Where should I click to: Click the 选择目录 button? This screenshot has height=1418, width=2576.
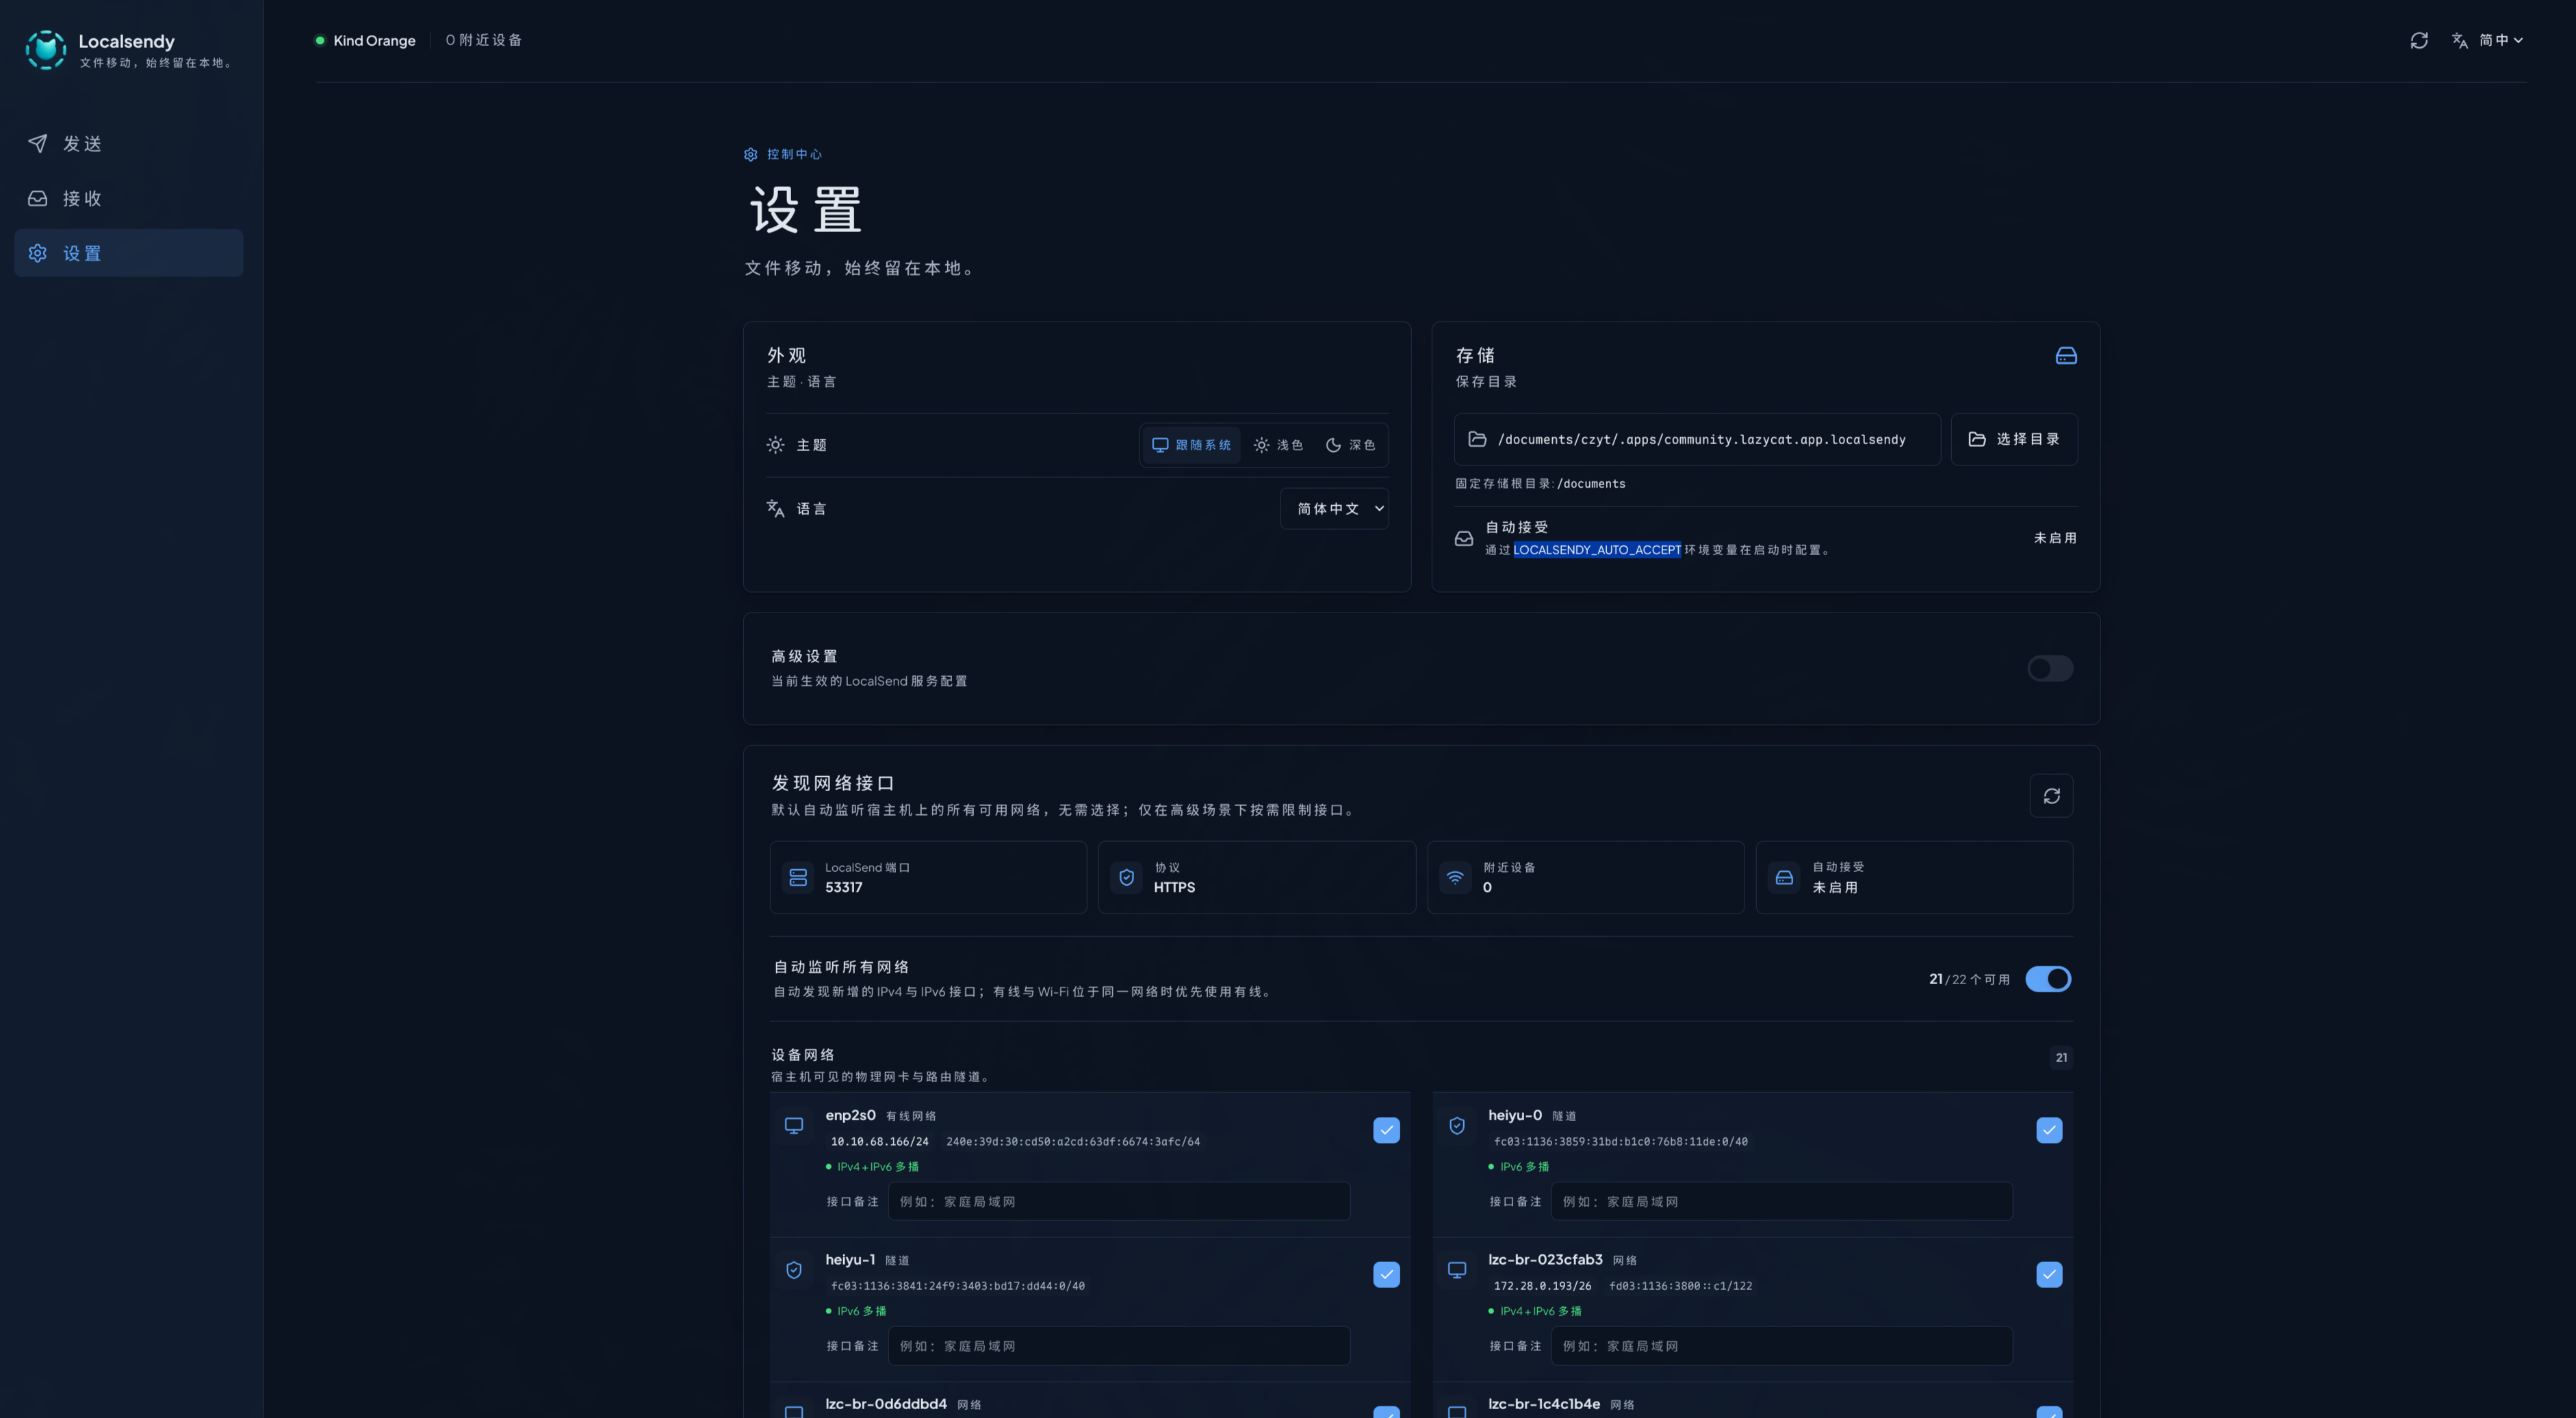pos(2014,439)
